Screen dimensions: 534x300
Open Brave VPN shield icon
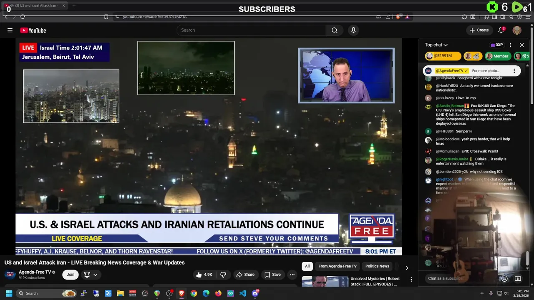click(x=519, y=17)
